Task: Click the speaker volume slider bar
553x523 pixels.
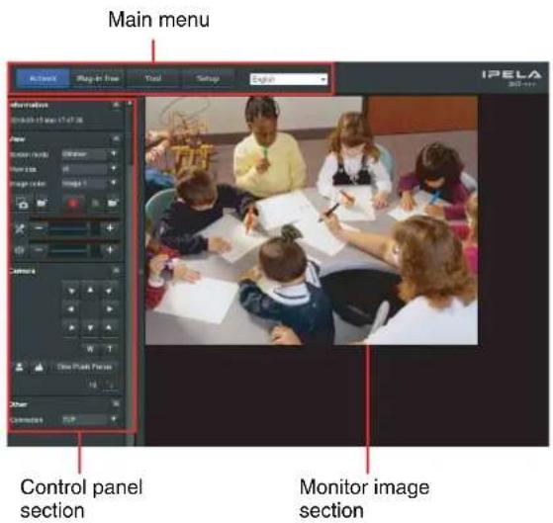Action: tap(74, 250)
